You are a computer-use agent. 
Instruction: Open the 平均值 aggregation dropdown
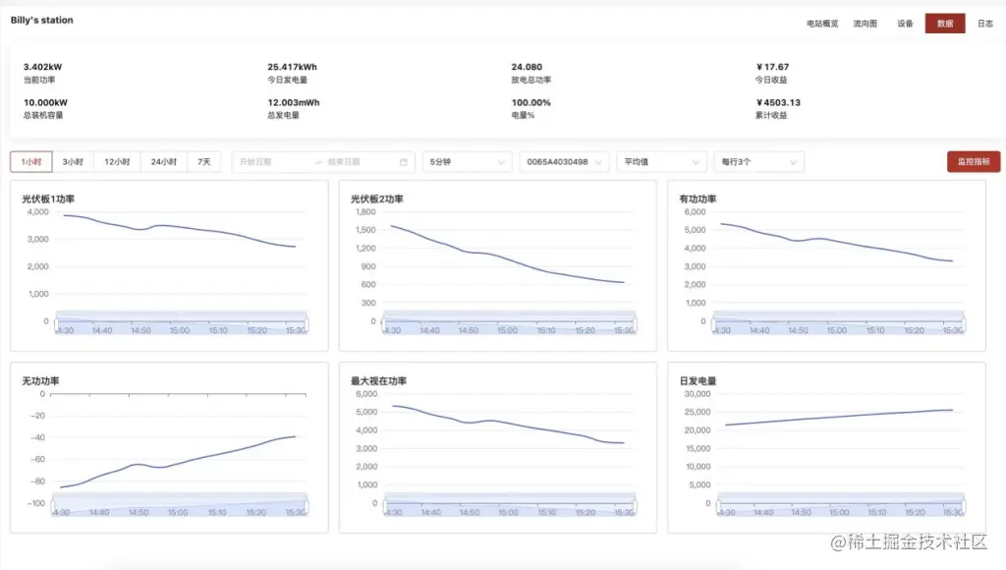(x=661, y=162)
